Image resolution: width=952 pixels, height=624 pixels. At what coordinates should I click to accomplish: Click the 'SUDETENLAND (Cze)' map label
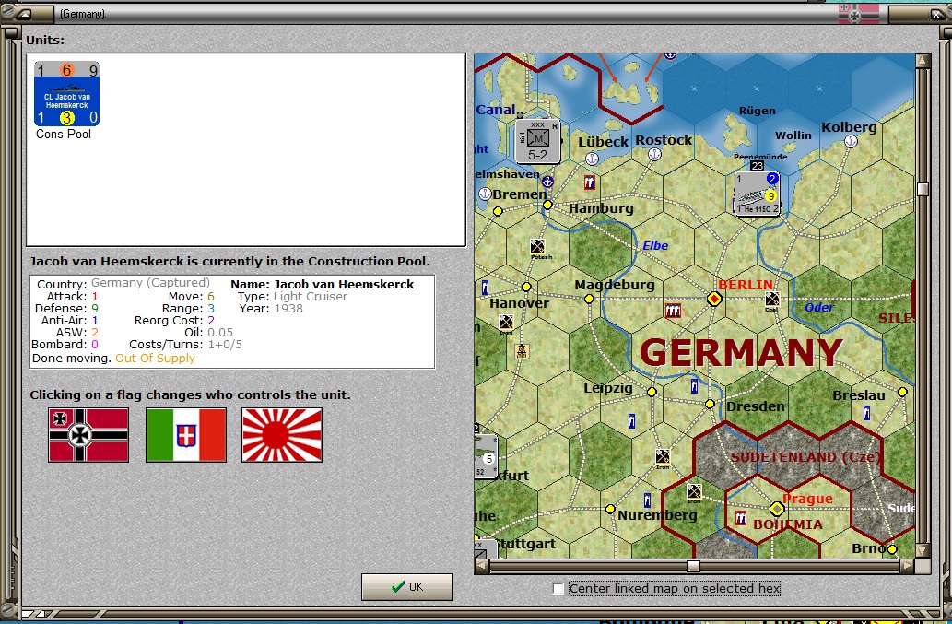click(x=805, y=457)
